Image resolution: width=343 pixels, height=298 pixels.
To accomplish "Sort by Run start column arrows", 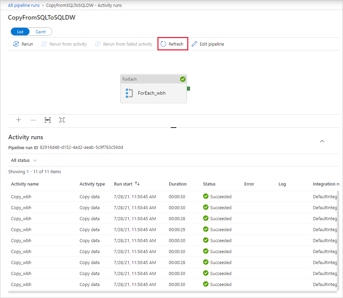I will (x=137, y=184).
